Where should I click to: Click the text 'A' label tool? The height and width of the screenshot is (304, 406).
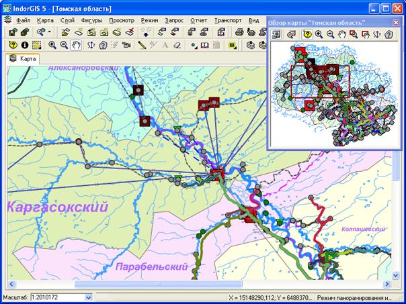pos(165,45)
